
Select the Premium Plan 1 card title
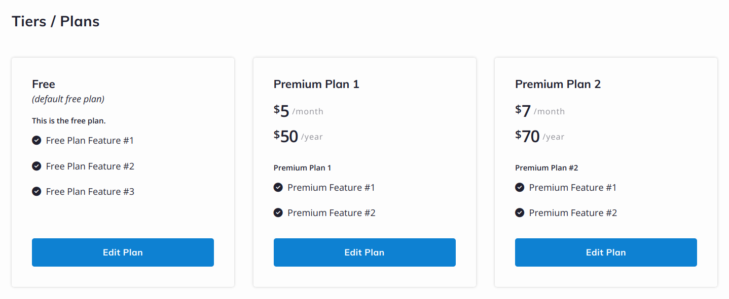(x=316, y=84)
